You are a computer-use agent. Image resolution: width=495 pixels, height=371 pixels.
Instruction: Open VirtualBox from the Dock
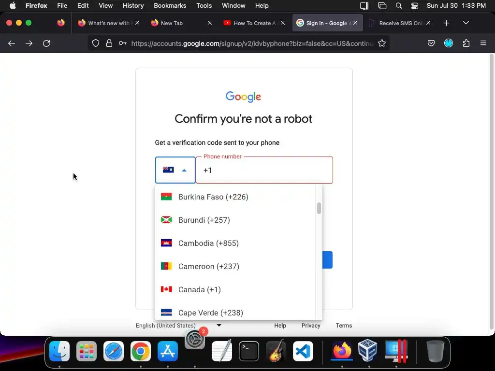[x=368, y=351]
